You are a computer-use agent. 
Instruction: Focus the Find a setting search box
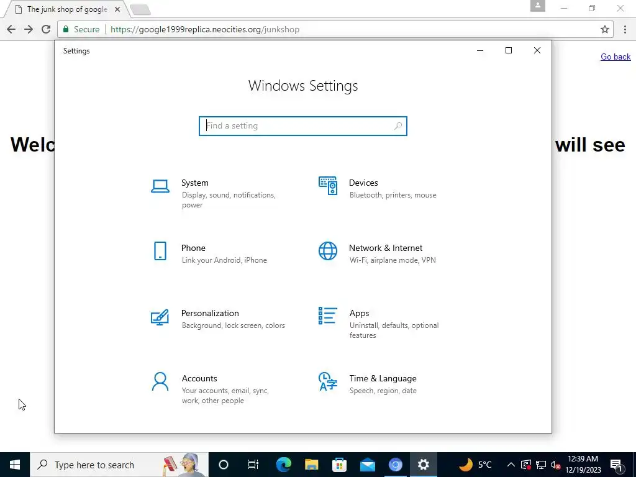(303, 125)
